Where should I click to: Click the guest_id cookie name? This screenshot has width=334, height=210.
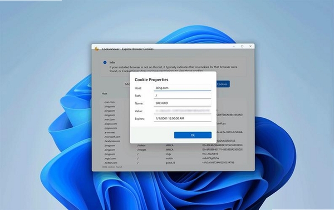pos(170,163)
